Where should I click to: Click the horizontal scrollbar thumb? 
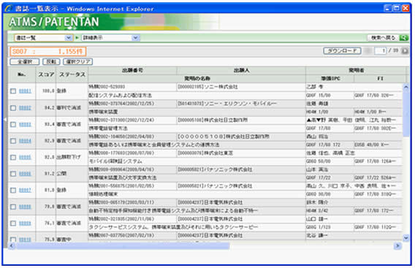pos(122,246)
